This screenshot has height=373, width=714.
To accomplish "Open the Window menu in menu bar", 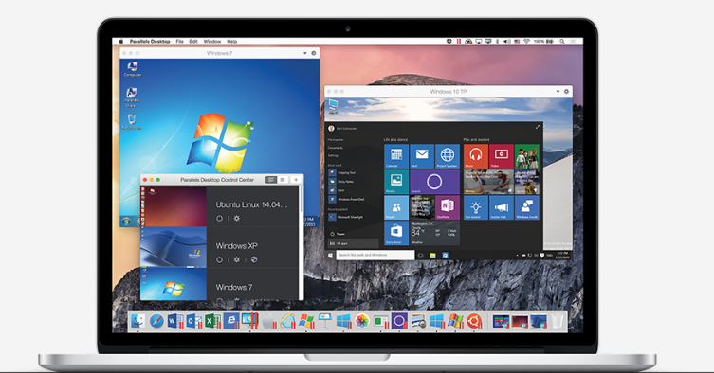I will pyautogui.click(x=212, y=42).
